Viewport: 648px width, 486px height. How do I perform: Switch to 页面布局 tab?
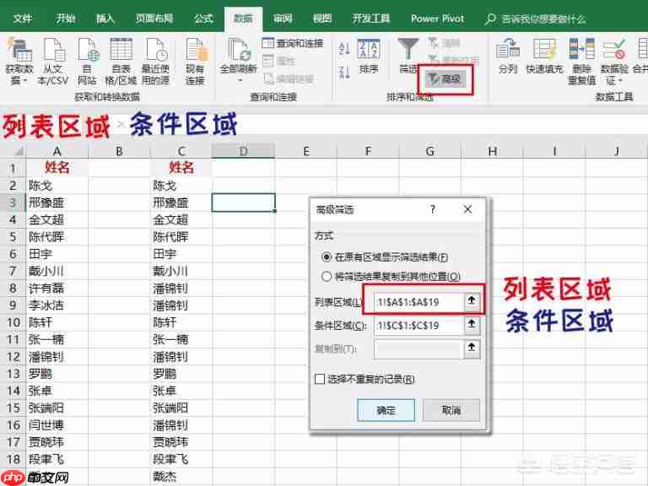tap(154, 19)
